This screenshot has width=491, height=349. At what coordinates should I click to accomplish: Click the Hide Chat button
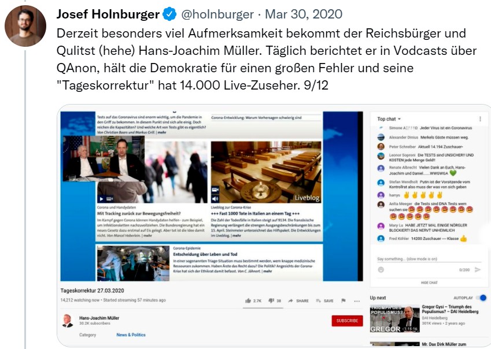pos(429,283)
